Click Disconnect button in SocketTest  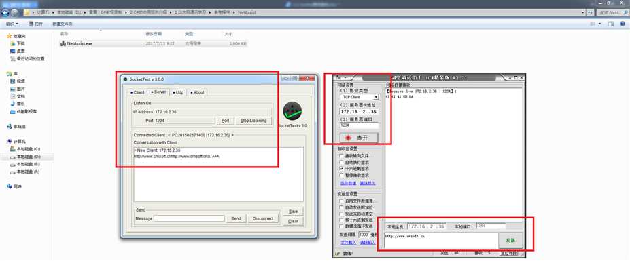click(x=263, y=218)
